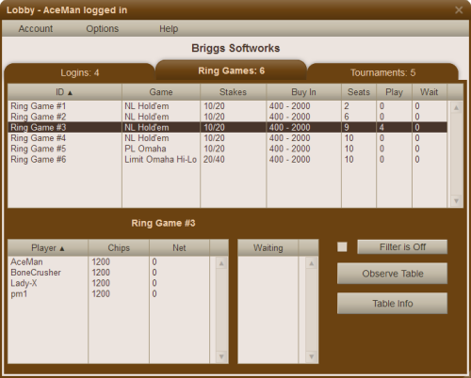Select player AceMan in the list
471x378 pixels.
click(26, 261)
